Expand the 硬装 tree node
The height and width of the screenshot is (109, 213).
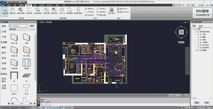(198, 37)
